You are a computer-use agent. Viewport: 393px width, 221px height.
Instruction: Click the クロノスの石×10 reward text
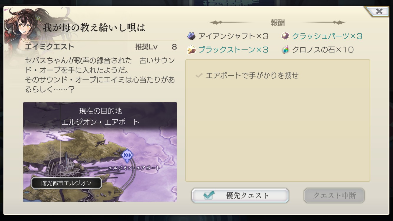point(323,50)
